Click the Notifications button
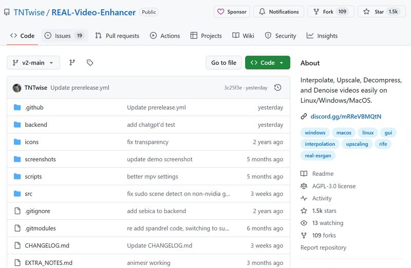The image size is (411, 268). [278, 12]
